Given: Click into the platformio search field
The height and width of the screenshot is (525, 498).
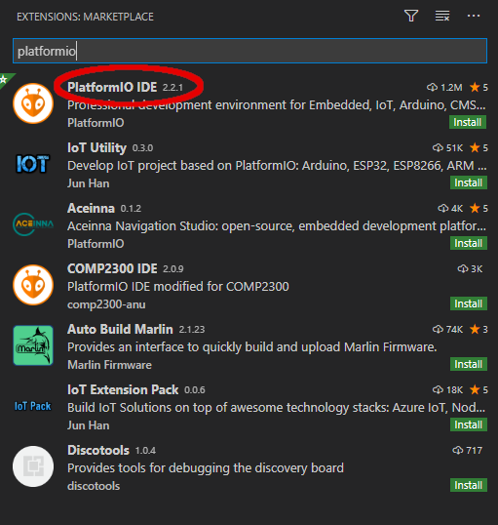Looking at the screenshot, I should click(249, 51).
